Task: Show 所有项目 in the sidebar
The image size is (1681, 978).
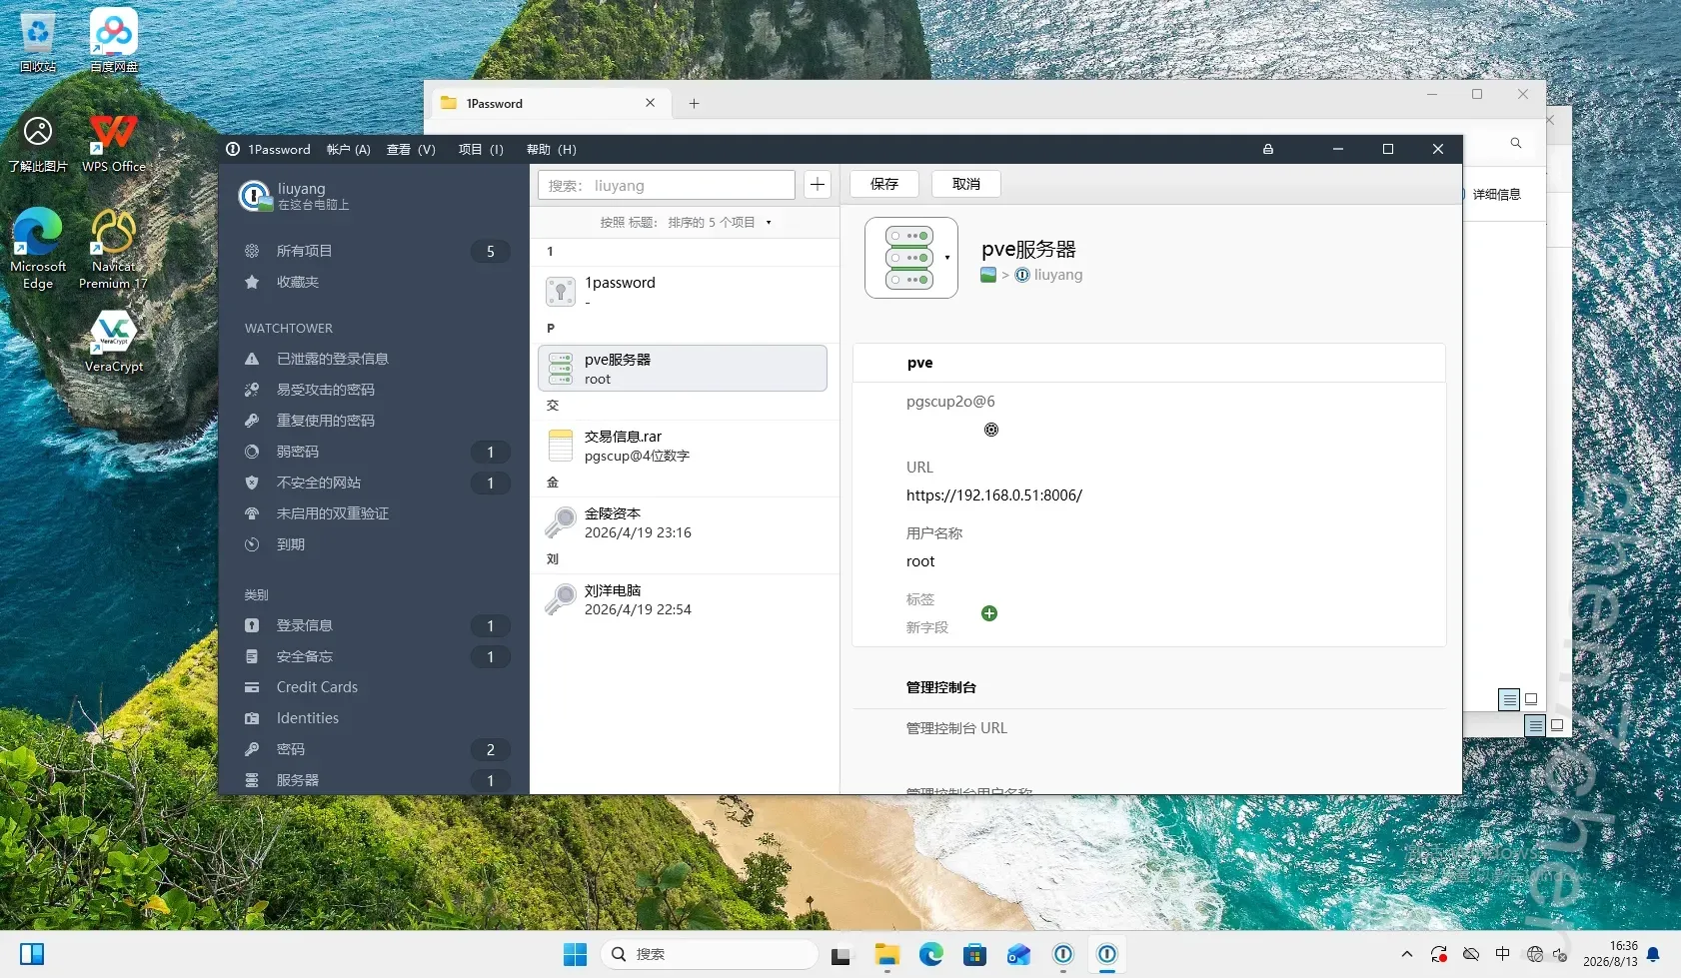Action: (x=375, y=251)
